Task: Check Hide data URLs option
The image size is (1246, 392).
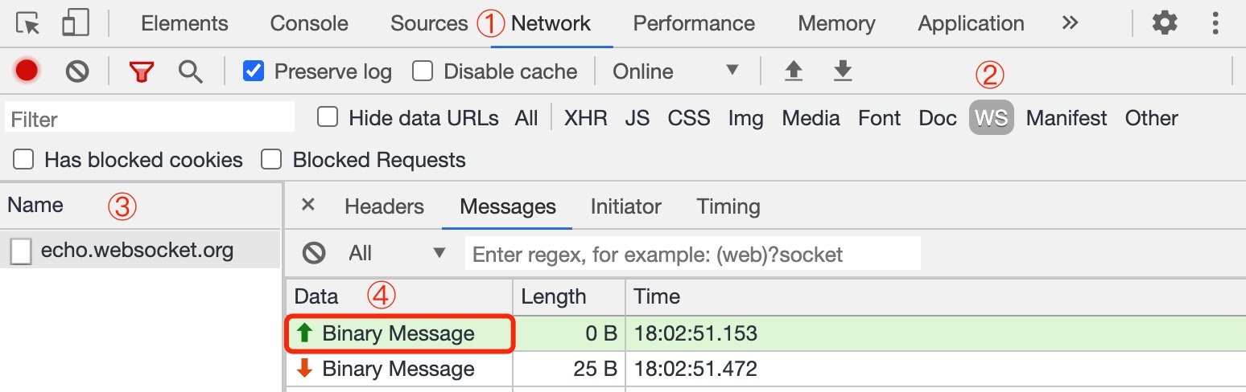Action: pyautogui.click(x=328, y=118)
